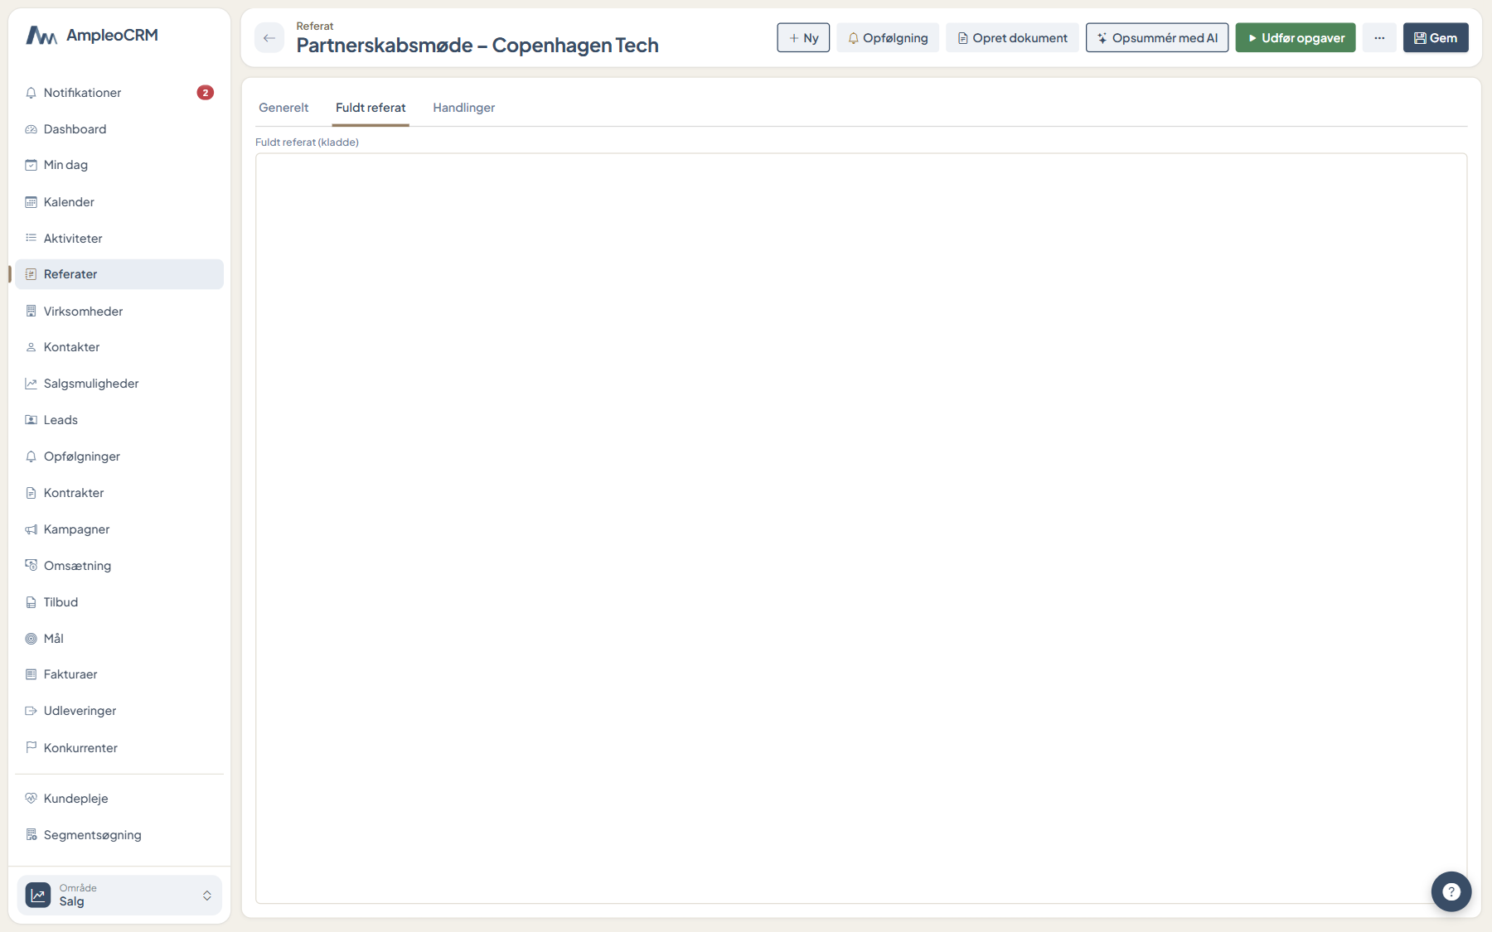Click the Min dag calendar-check icon

(x=31, y=165)
